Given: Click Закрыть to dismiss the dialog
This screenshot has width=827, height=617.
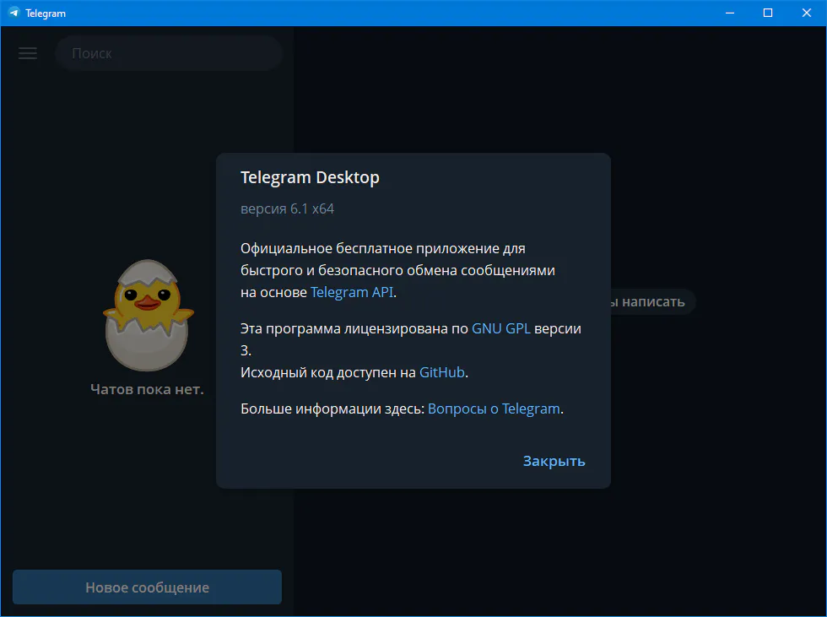Looking at the screenshot, I should click(554, 461).
